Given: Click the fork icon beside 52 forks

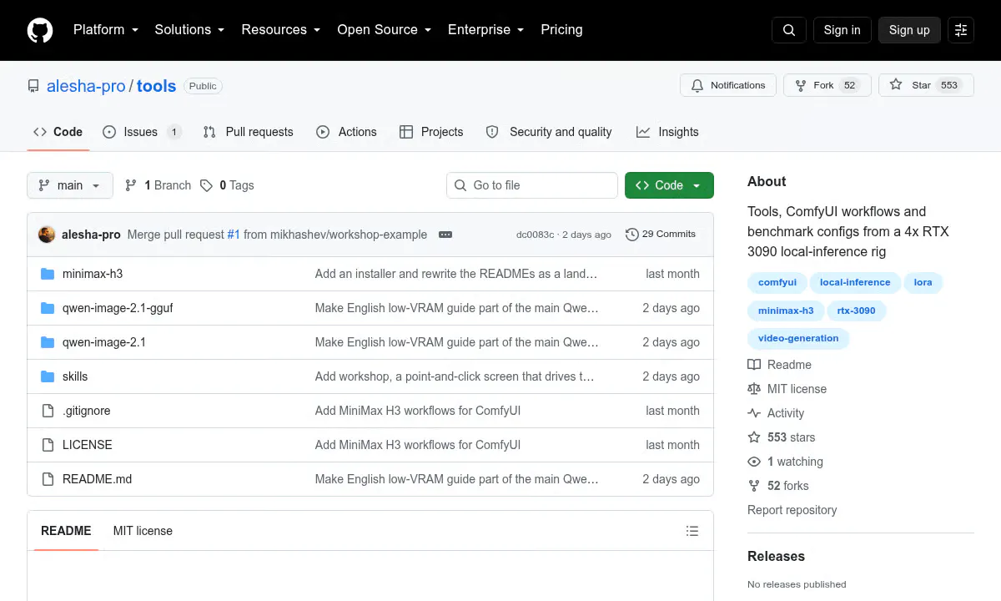Looking at the screenshot, I should 754,486.
